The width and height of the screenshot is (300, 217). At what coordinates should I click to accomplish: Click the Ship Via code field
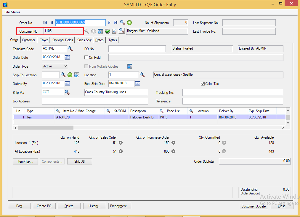click(x=53, y=93)
